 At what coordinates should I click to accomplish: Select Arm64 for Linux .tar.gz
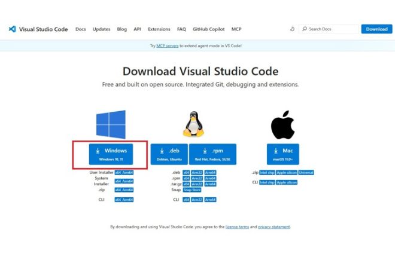click(210, 184)
